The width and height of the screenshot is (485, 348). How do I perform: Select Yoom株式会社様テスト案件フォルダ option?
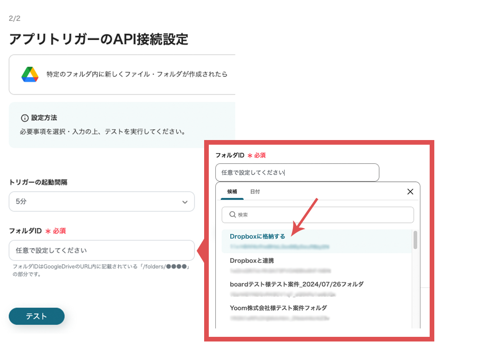pos(317,313)
